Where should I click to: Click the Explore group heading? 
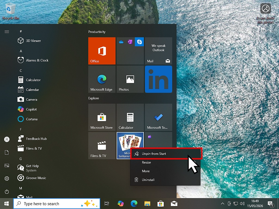click(94, 98)
